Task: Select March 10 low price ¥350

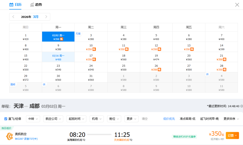Action: pos(91,47)
